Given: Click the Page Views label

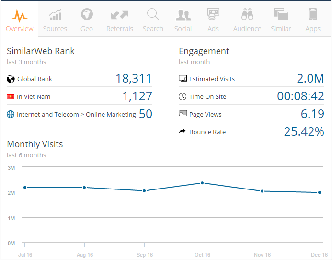Looking at the screenshot, I should (206, 115).
